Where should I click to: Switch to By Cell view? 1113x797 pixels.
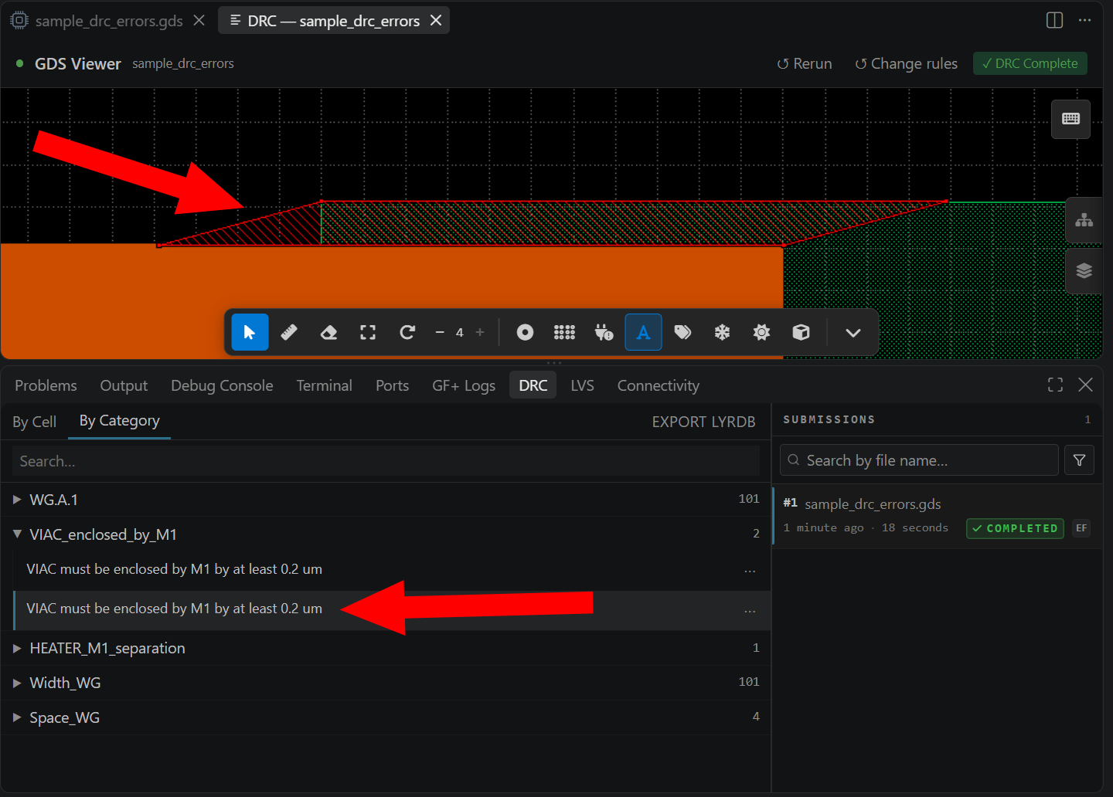[34, 422]
